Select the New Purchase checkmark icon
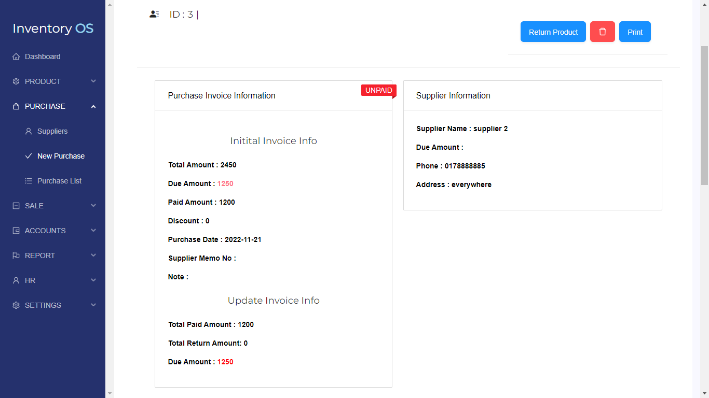This screenshot has width=709, height=398. click(x=29, y=156)
